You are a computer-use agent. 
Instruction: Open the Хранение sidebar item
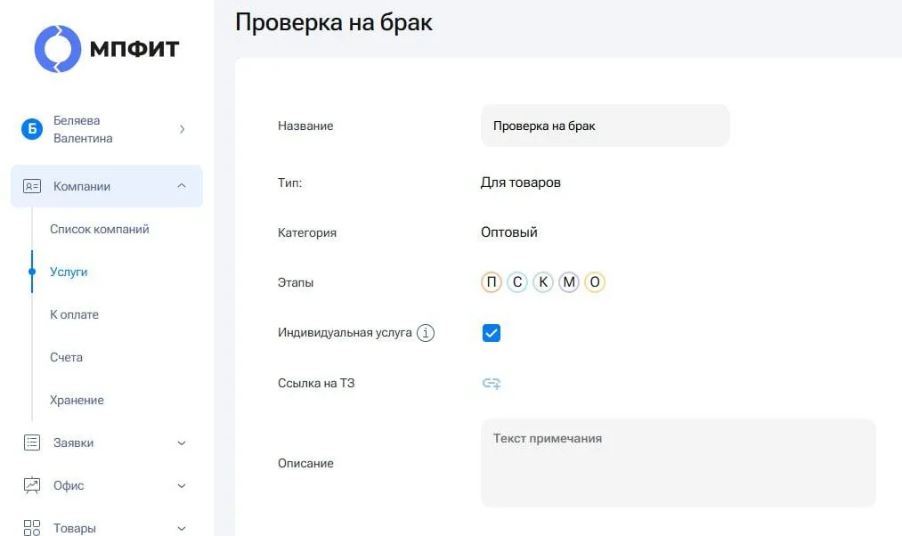click(77, 400)
